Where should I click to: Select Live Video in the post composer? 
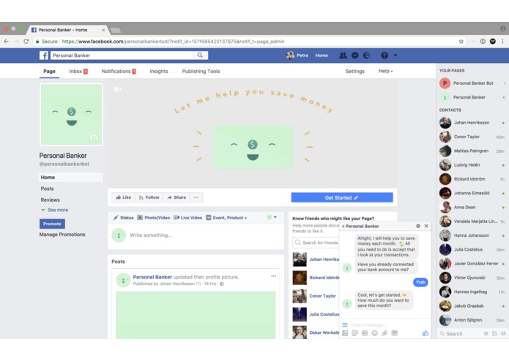[x=187, y=218]
